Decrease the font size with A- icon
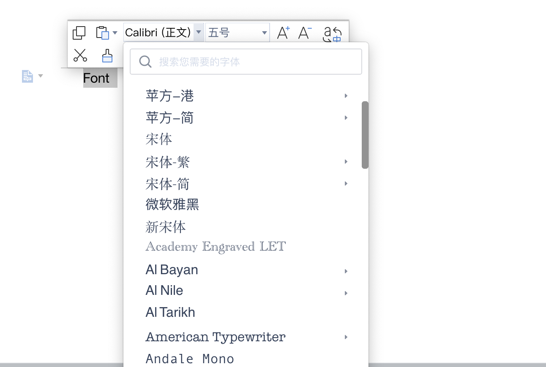The height and width of the screenshot is (367, 546). (x=304, y=32)
